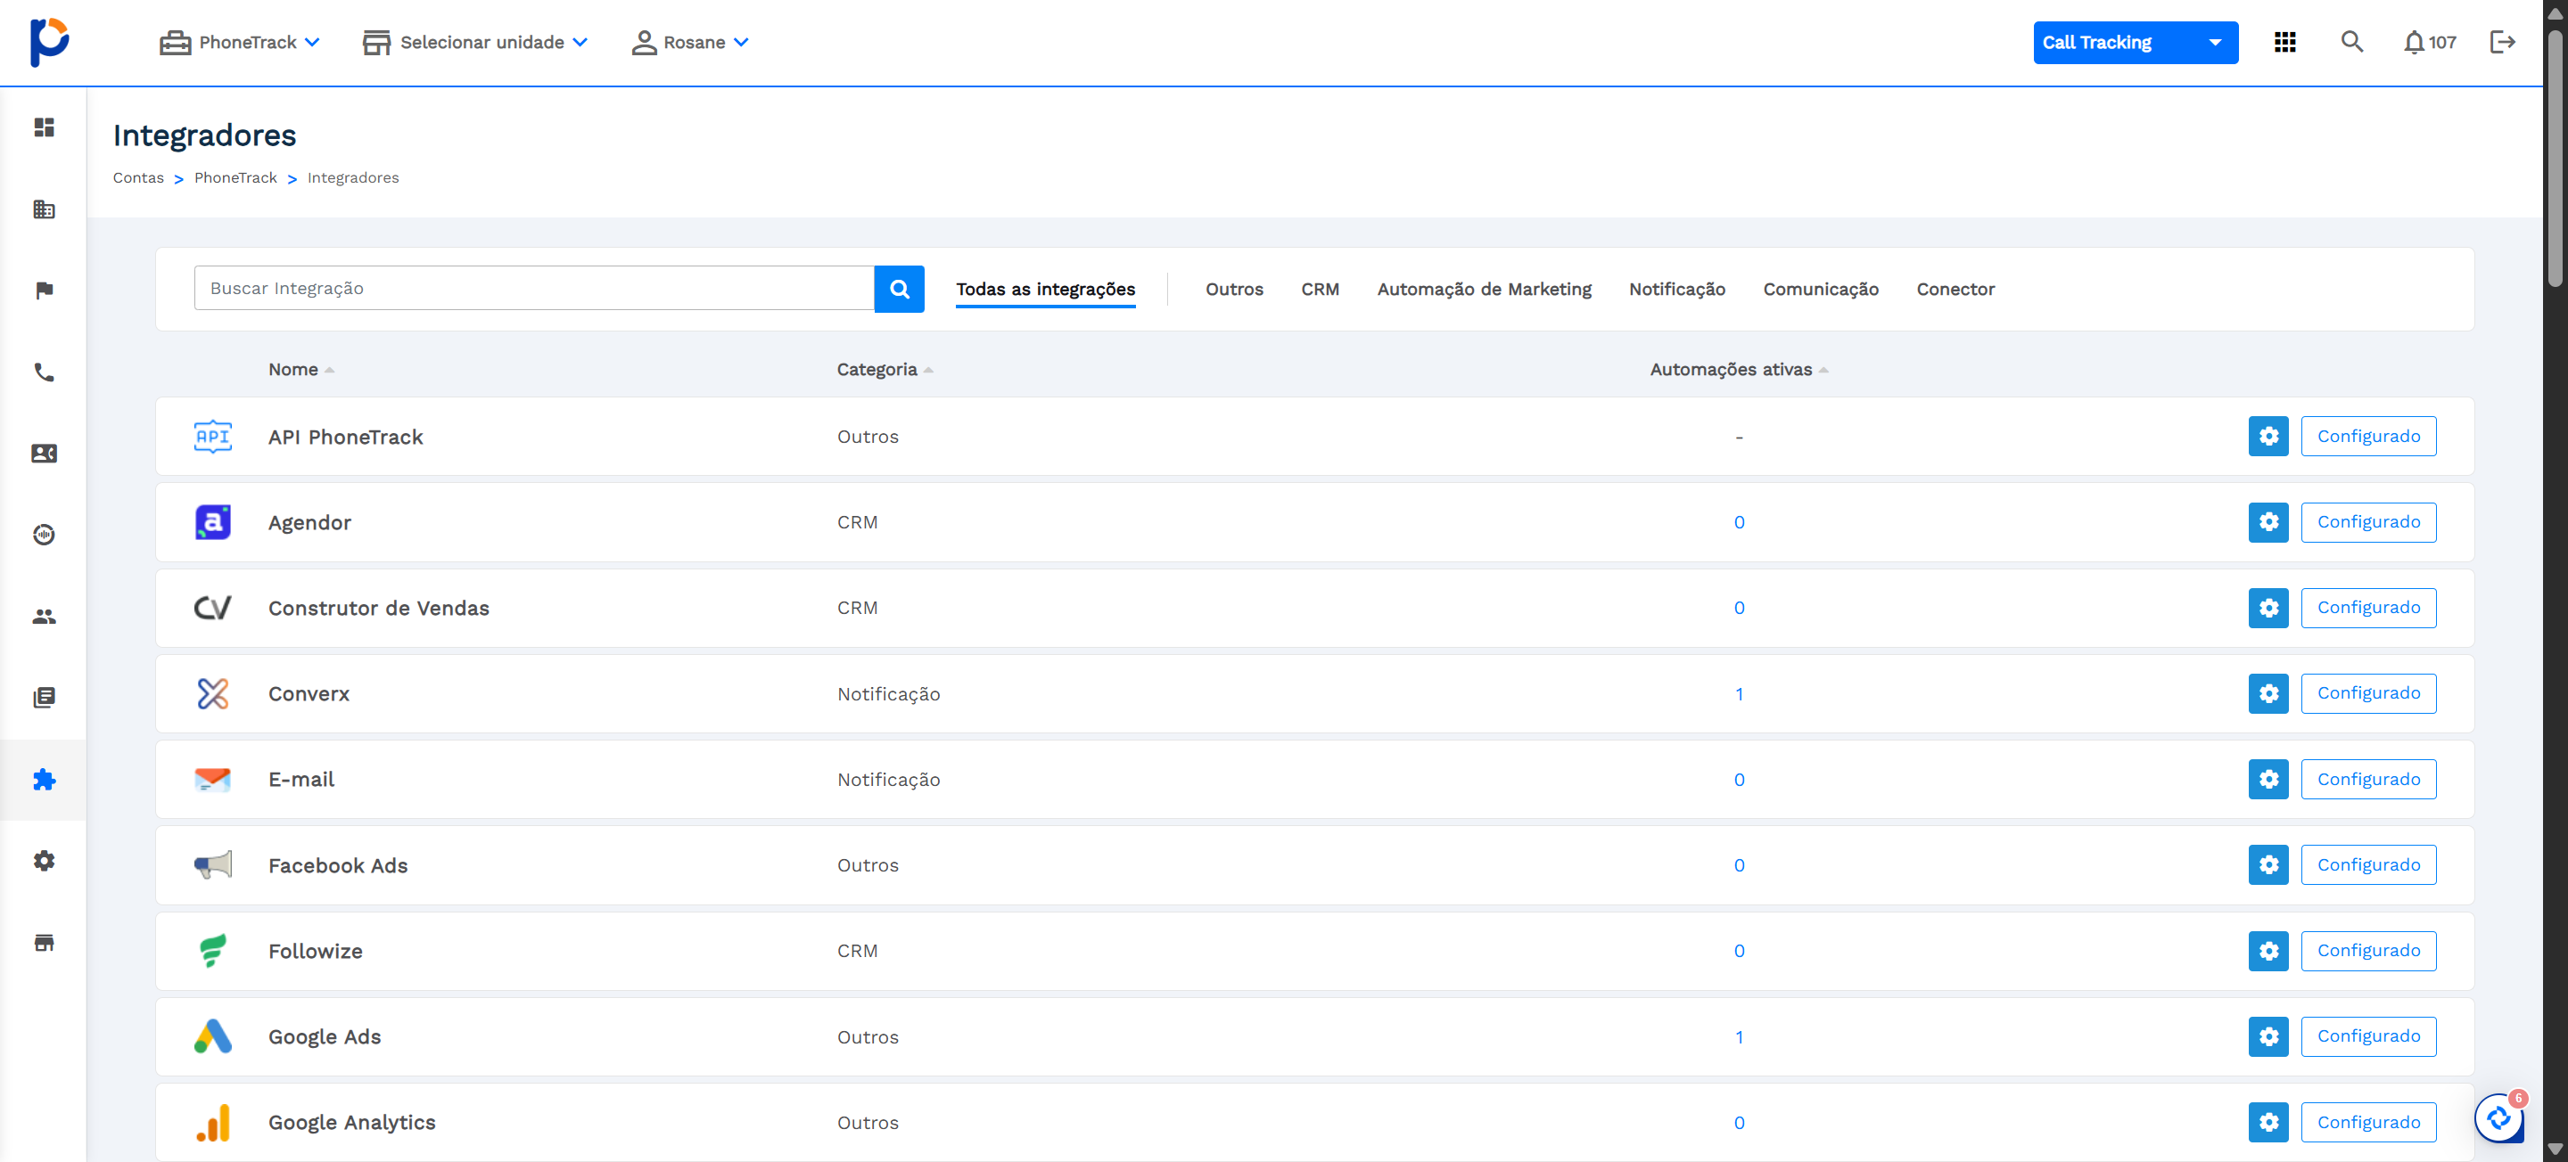Viewport: 2568px width, 1162px height.
Task: Open the dashboard sidebar icon
Action: (x=44, y=127)
